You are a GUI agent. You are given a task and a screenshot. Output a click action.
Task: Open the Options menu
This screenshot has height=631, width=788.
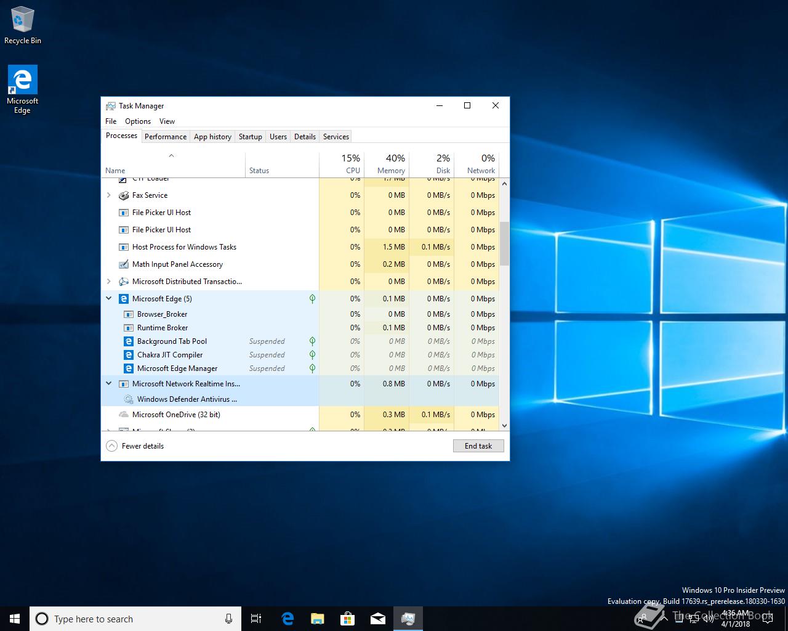[138, 121]
